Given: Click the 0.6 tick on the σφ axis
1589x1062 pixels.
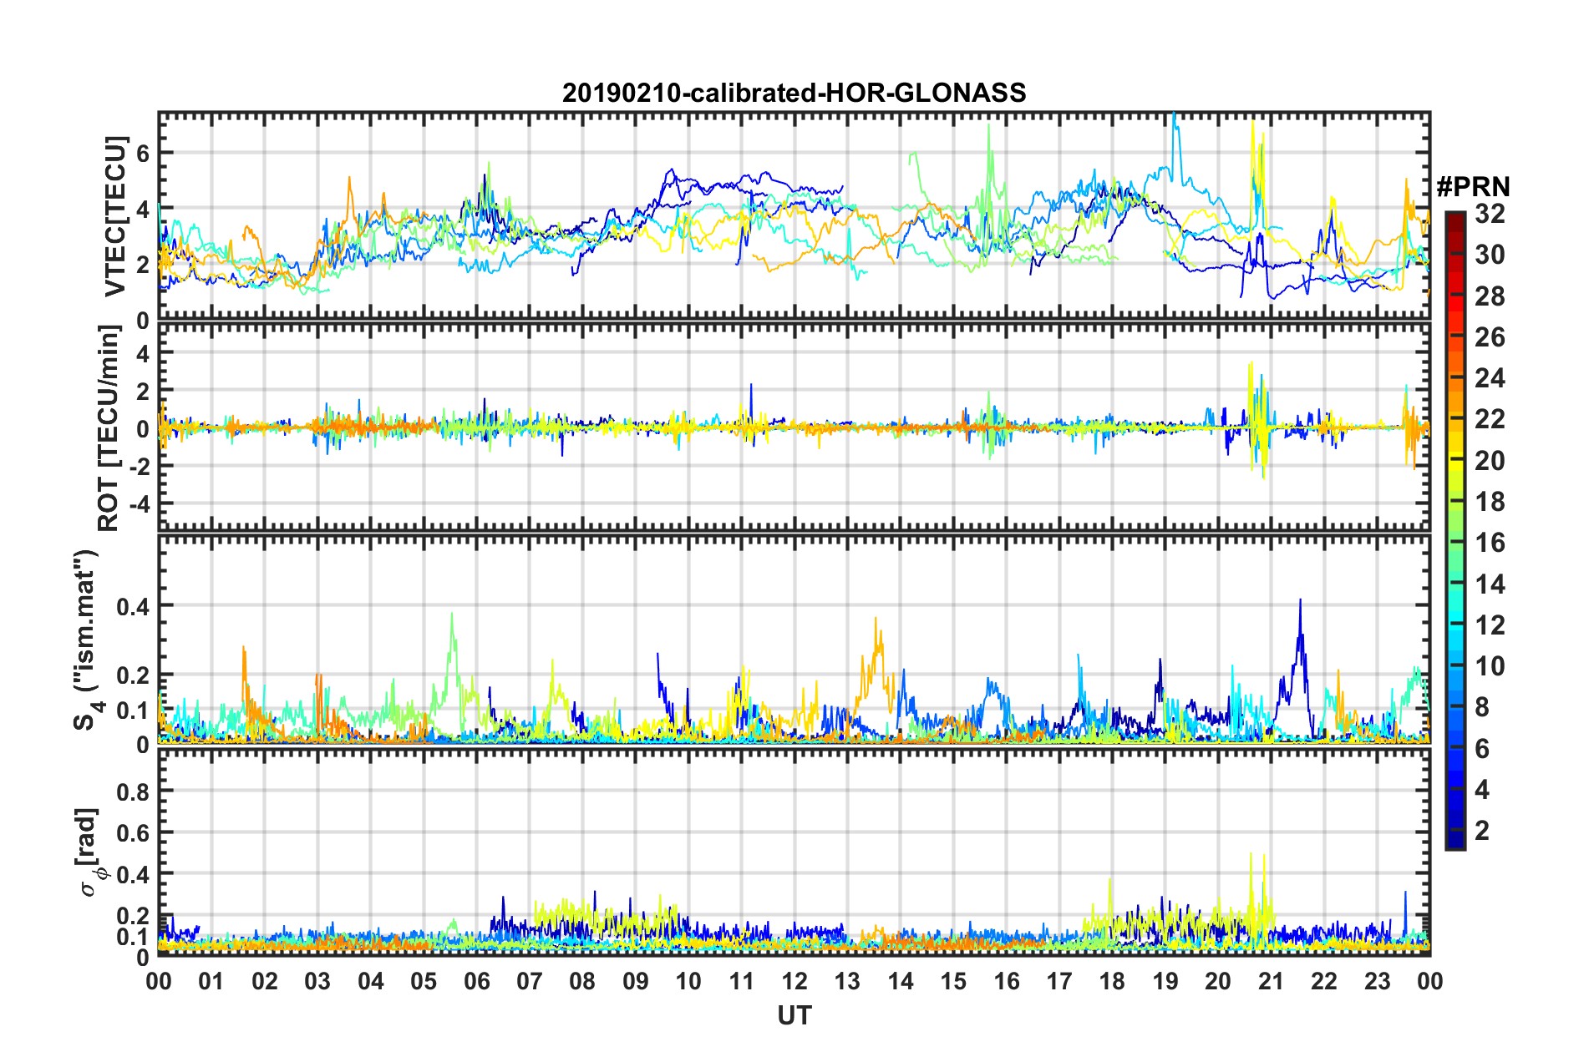Looking at the screenshot, I should (132, 832).
